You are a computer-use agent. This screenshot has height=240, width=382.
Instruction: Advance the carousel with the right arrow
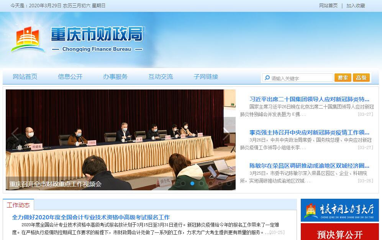[x=226, y=134]
